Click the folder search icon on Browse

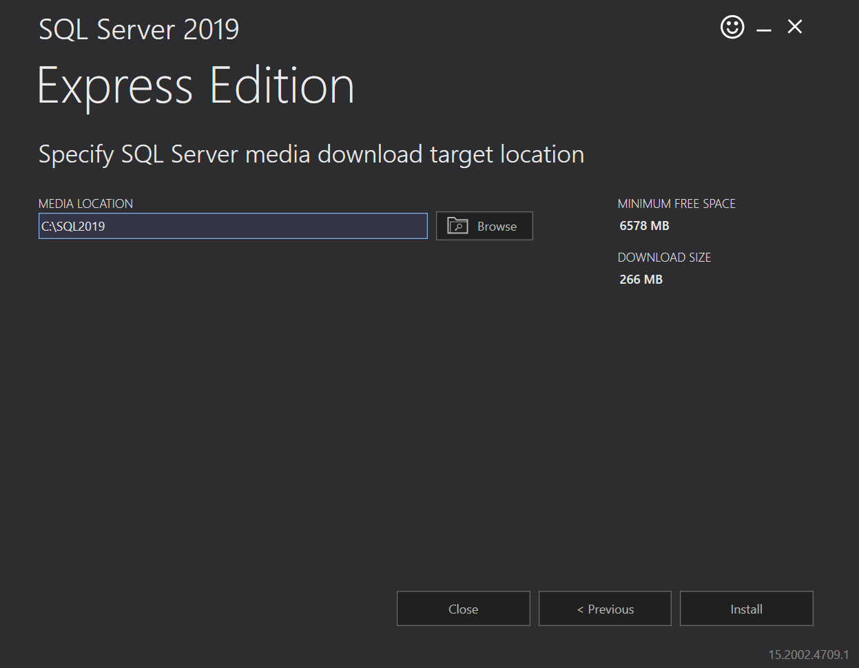click(x=457, y=225)
